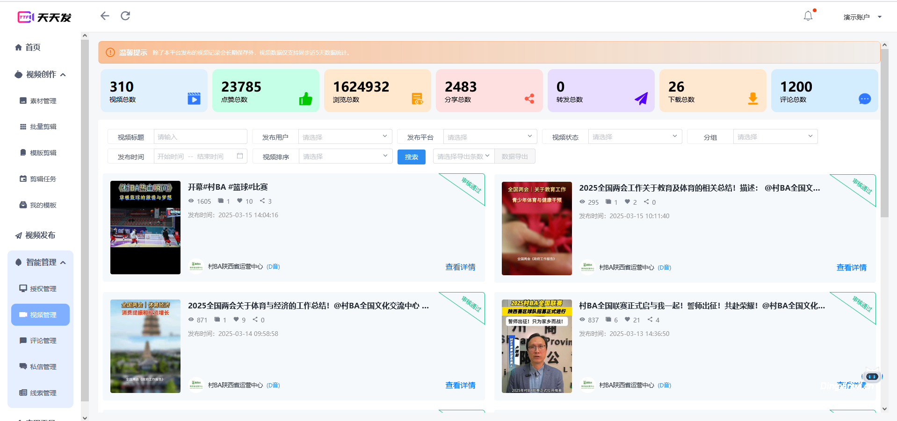Click the 村BA basketball video thumbnail
The image size is (897, 421).
click(145, 228)
